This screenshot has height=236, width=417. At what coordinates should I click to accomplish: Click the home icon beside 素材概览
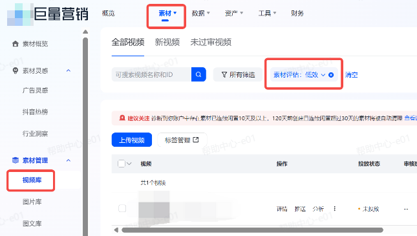coord(16,43)
